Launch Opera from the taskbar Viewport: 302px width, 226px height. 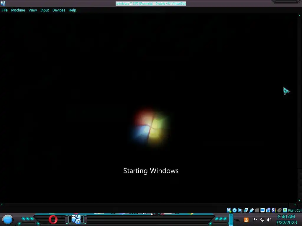click(x=53, y=220)
